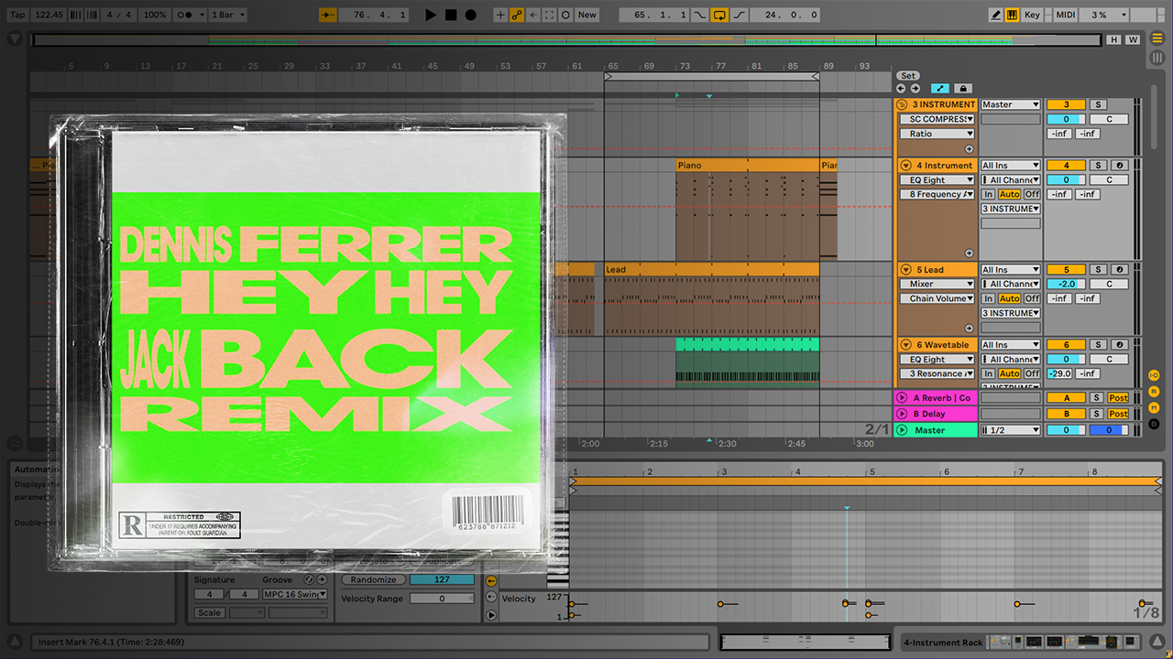The height and width of the screenshot is (659, 1173).
Task: Switch to MIDI map mode
Action: click(x=1065, y=15)
